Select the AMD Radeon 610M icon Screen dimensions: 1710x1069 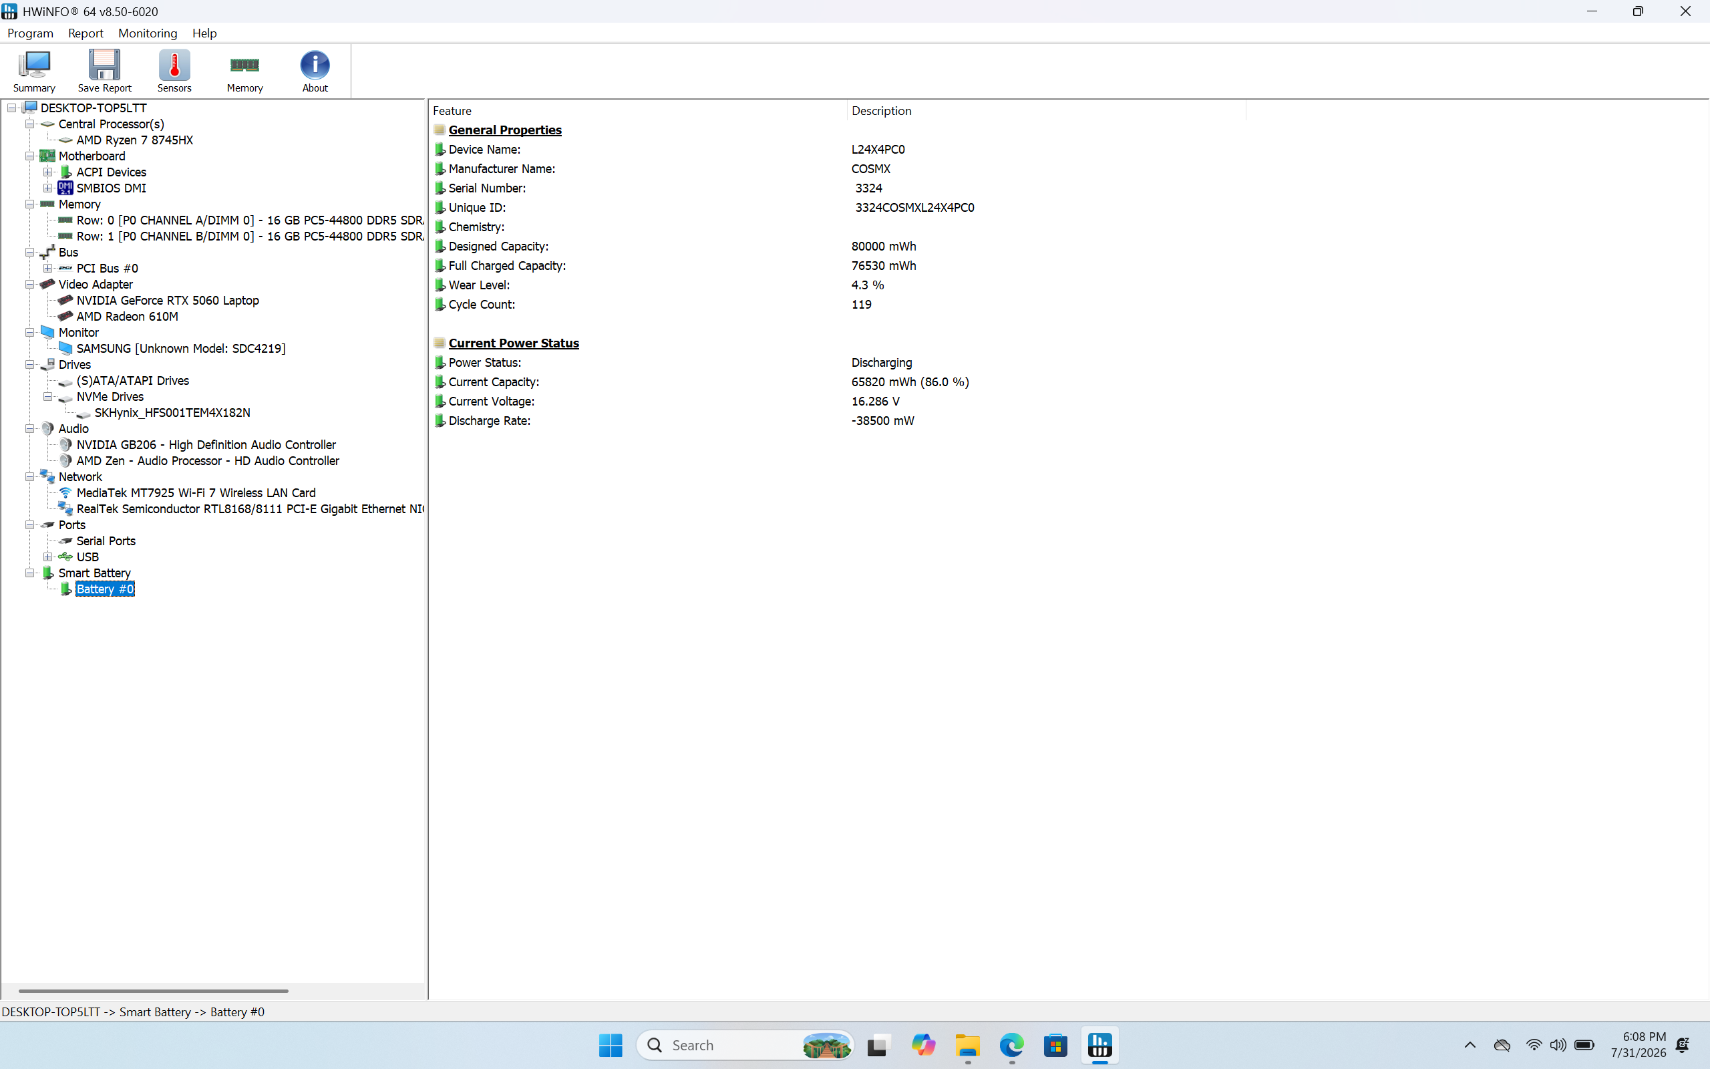[x=65, y=316]
